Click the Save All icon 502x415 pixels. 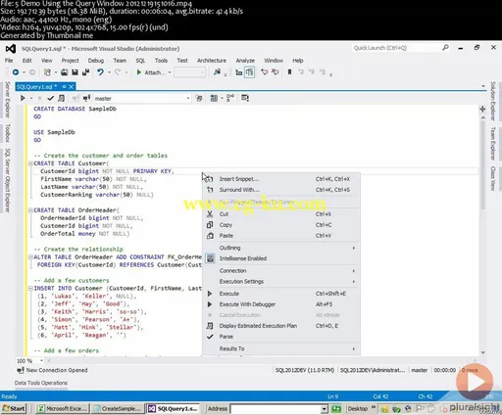[x=85, y=72]
